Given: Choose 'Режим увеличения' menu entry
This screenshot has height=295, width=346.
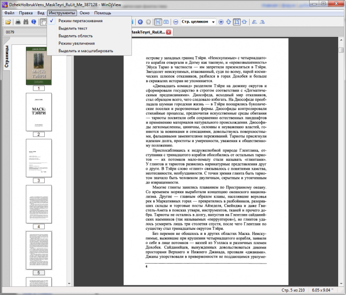Looking at the screenshot, I should (x=77, y=43).
